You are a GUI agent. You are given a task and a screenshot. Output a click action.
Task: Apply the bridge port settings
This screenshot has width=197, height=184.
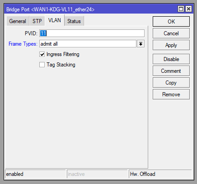pyautogui.click(x=171, y=45)
